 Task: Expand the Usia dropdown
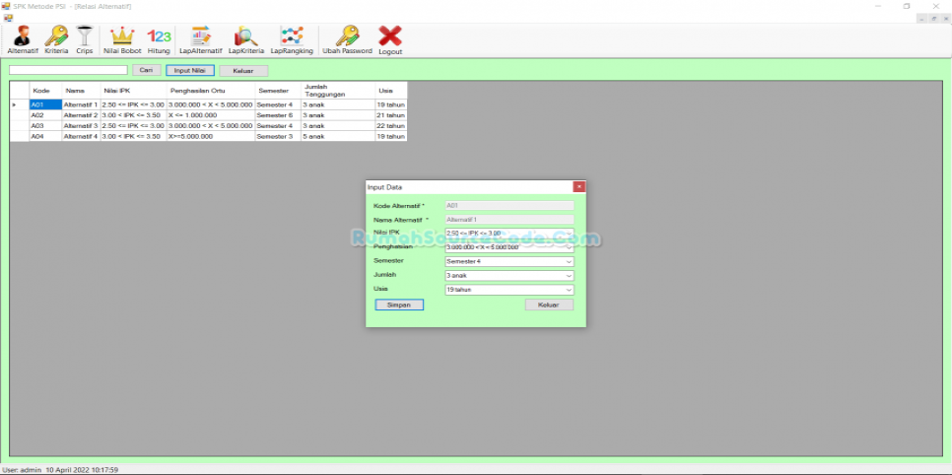pyautogui.click(x=569, y=291)
